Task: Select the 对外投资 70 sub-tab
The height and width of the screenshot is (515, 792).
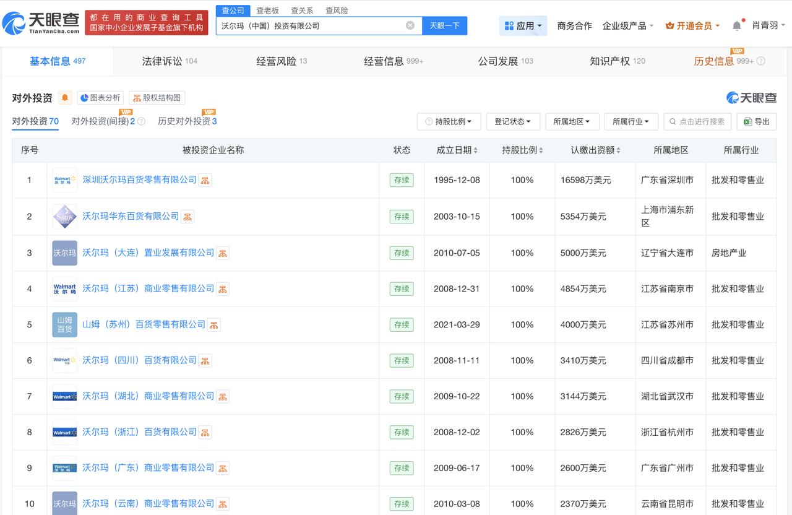Action: [x=35, y=121]
